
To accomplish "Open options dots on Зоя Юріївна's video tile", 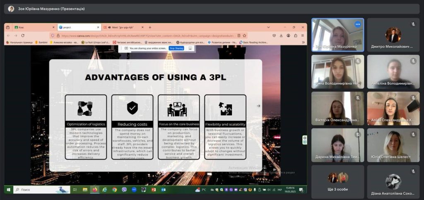I will coord(358,24).
